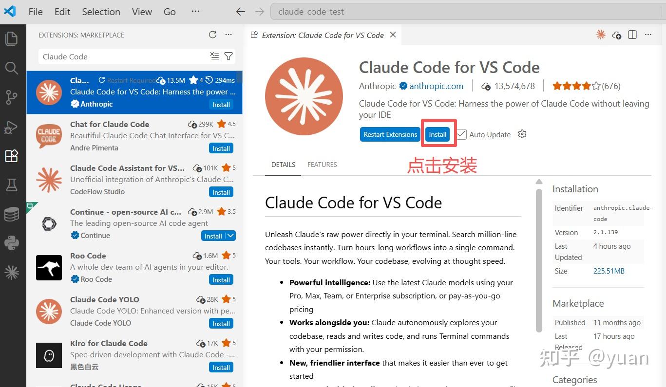Select the DETAILS tab
The width and height of the screenshot is (666, 387).
pos(283,165)
